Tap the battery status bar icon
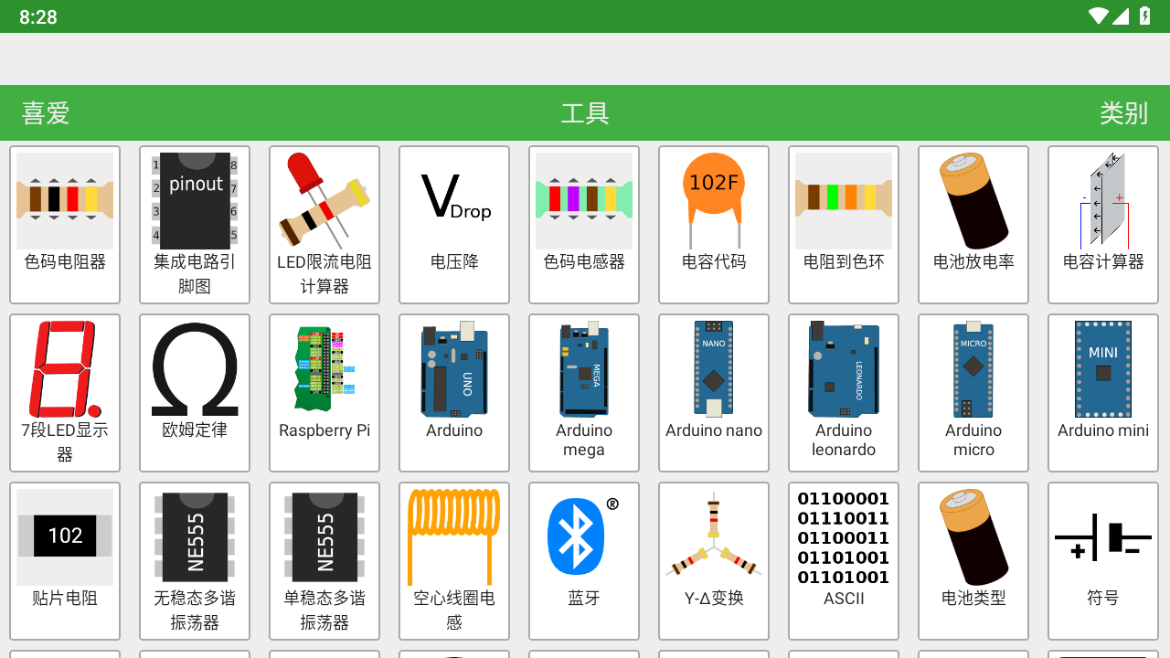Screen dimensions: 1170x658 tap(1145, 16)
